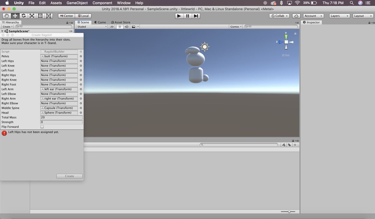Click the scene gizmo Z axis cone
The image size is (375, 219).
[x=281, y=42]
